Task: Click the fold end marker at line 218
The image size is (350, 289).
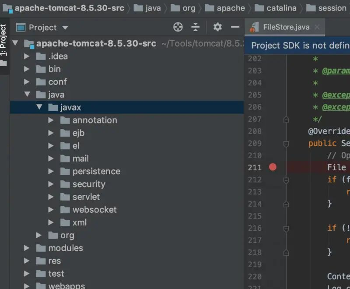Action: click(286, 253)
